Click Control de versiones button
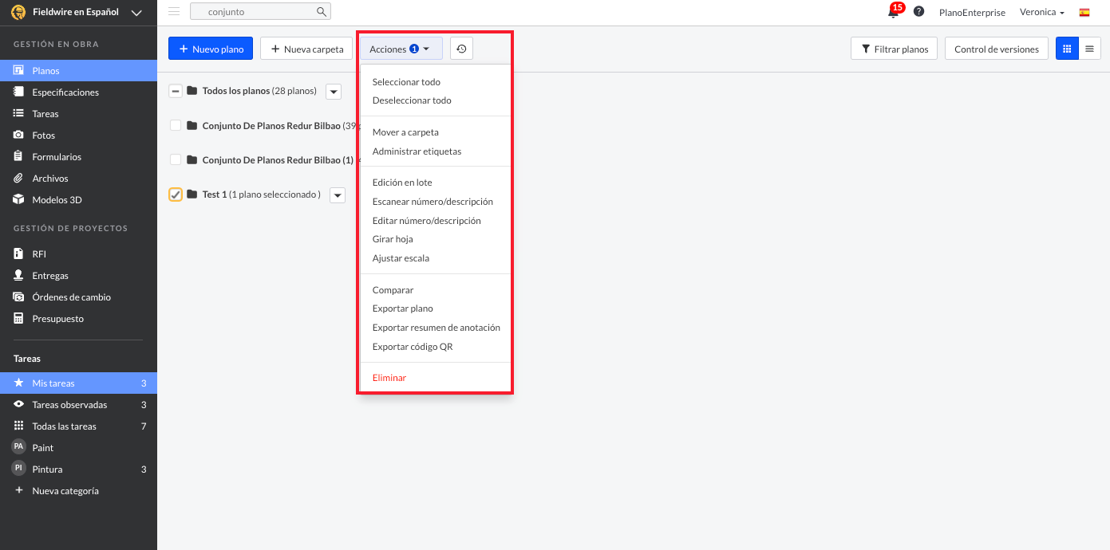The image size is (1110, 550). click(997, 49)
